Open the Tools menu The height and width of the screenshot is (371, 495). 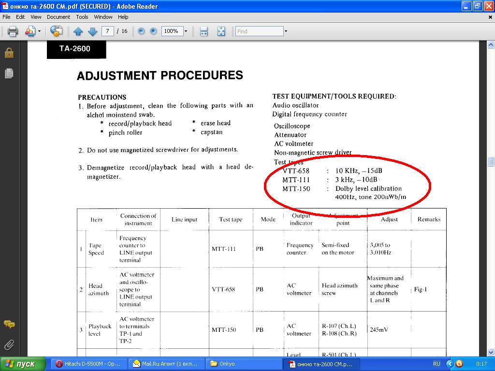click(82, 17)
